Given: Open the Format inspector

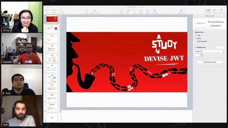Looking at the screenshot, I should (208, 10).
